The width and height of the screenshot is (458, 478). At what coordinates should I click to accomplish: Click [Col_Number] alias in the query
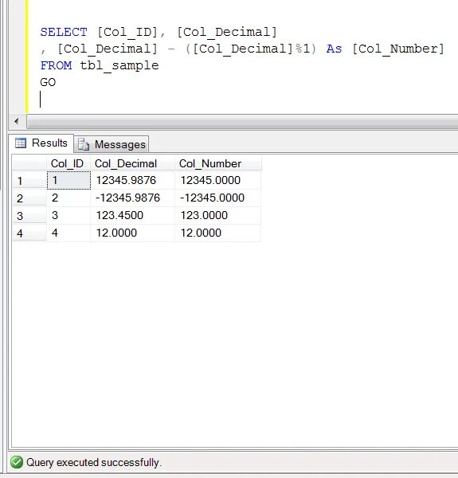click(x=398, y=49)
